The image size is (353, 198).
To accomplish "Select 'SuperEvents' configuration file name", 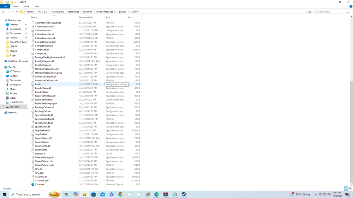I will (41, 150).
